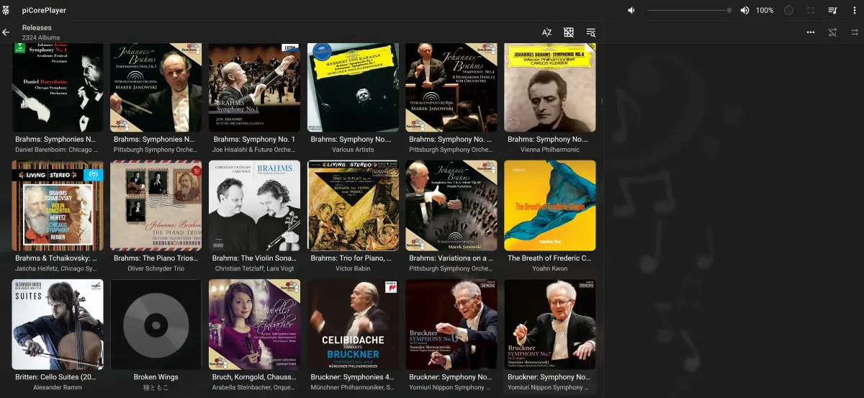864x398 pixels.
Task: Open Brahms & Tchaikovsky Violin Concertos cover
Action: 58,206
